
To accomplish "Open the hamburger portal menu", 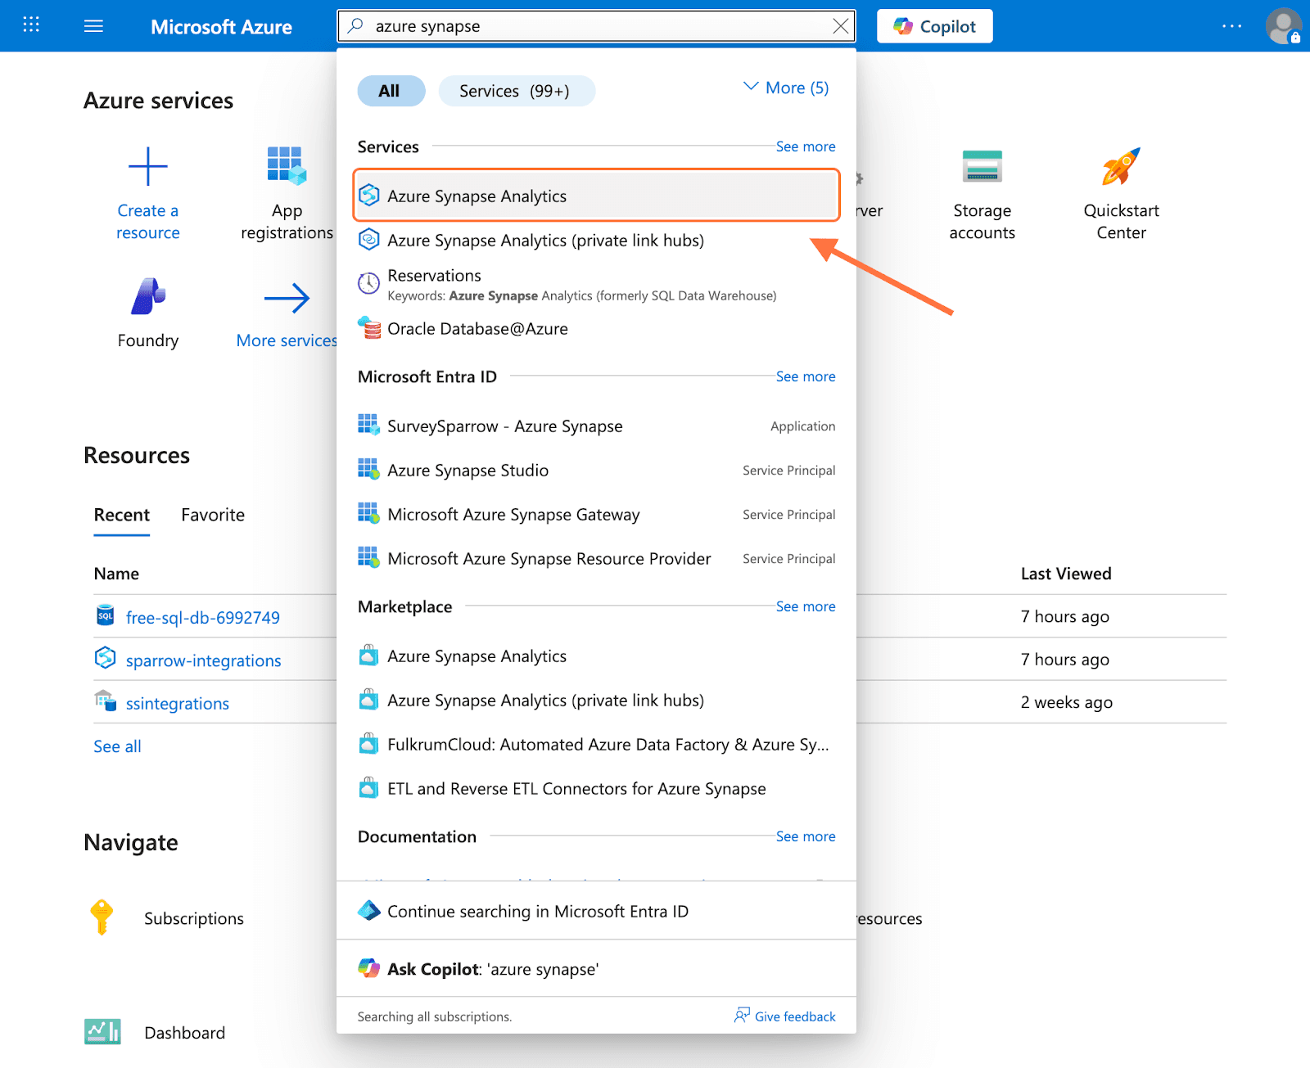I will (x=94, y=26).
